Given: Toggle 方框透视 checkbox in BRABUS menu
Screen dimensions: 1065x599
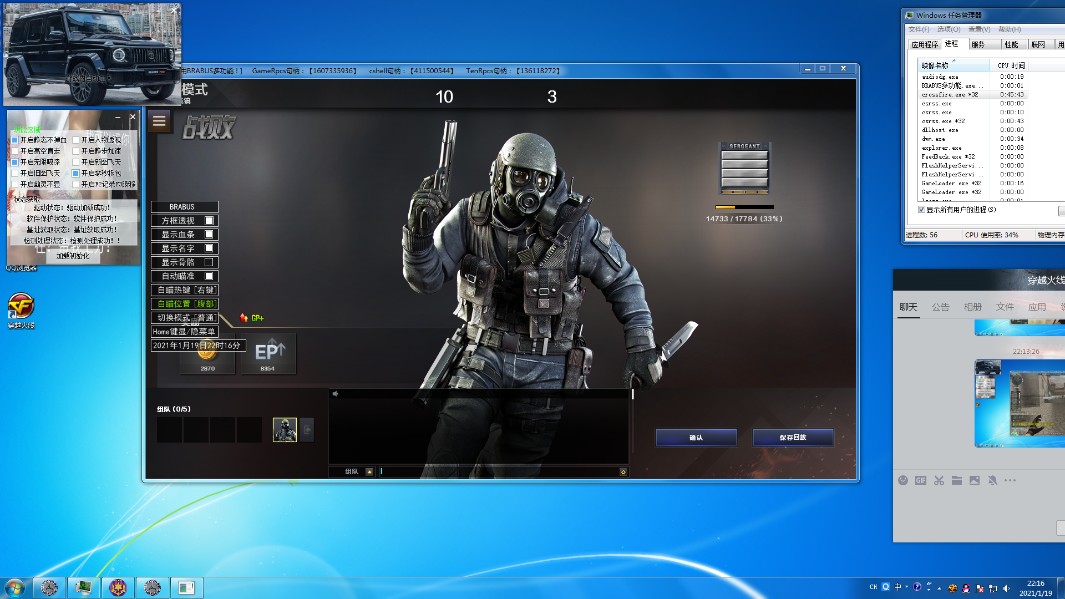Looking at the screenshot, I should [x=209, y=221].
